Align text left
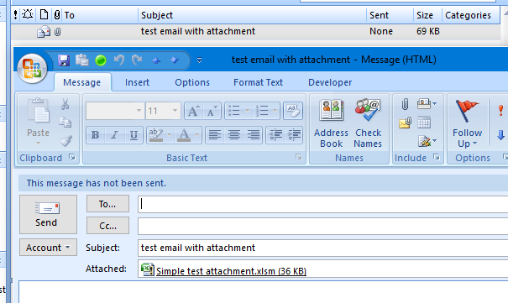The height and width of the screenshot is (303, 508). 215,134
